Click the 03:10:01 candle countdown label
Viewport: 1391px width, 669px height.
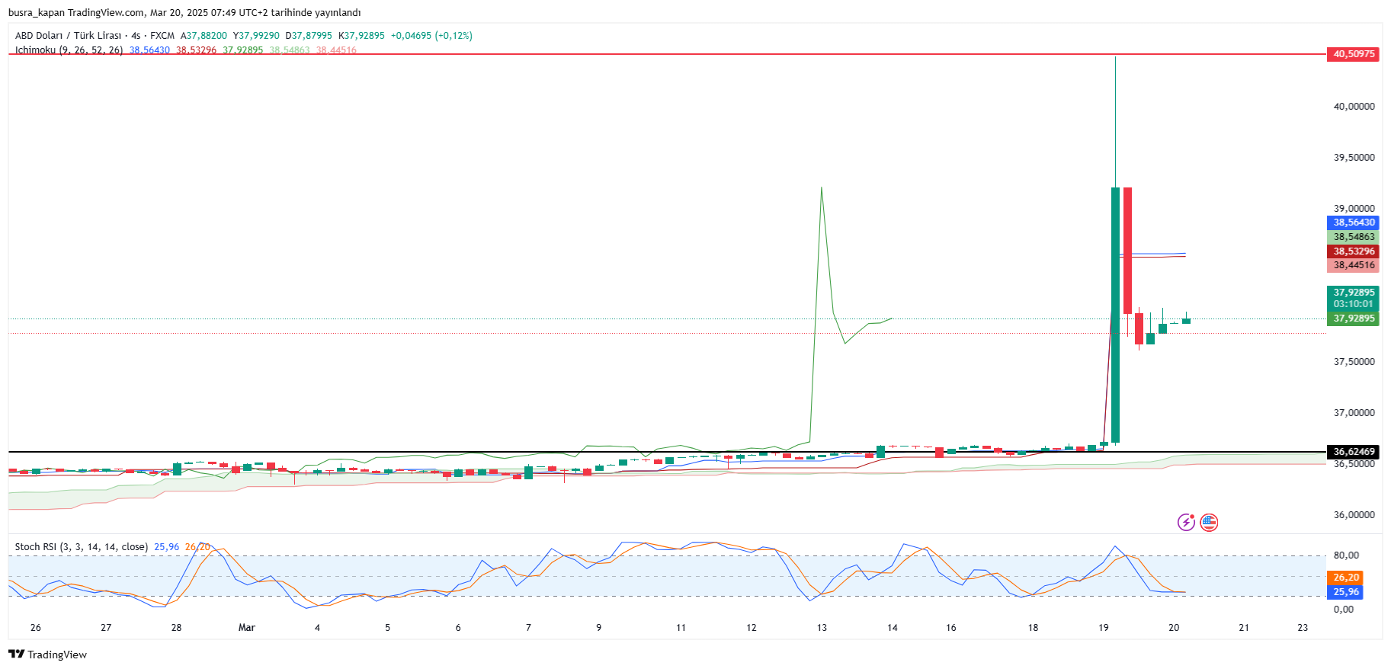pyautogui.click(x=1354, y=304)
